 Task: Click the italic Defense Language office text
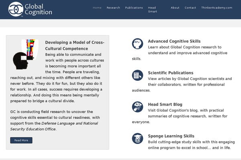pos(54,126)
